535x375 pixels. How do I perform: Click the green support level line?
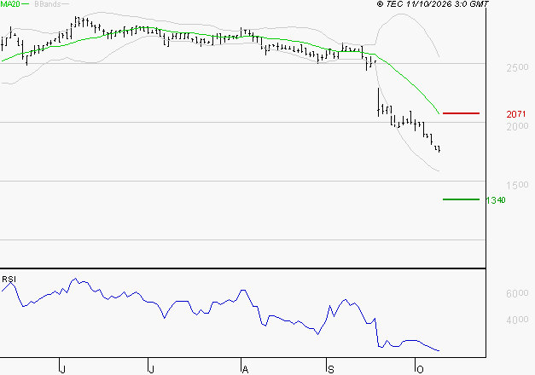point(461,199)
